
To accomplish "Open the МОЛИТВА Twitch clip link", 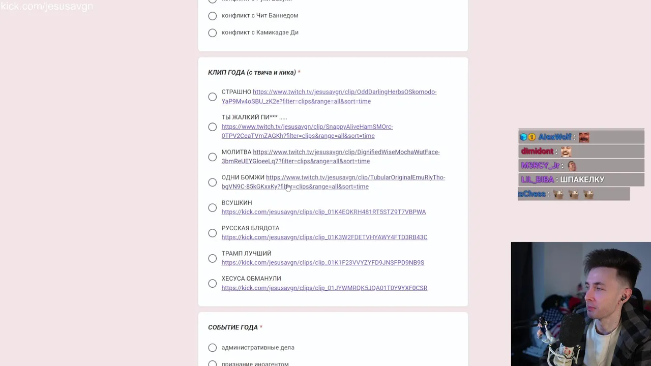I will [346, 152].
